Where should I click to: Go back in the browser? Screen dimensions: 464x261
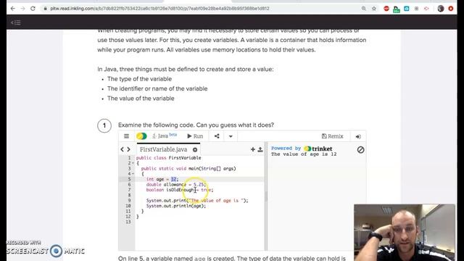pos(13,9)
